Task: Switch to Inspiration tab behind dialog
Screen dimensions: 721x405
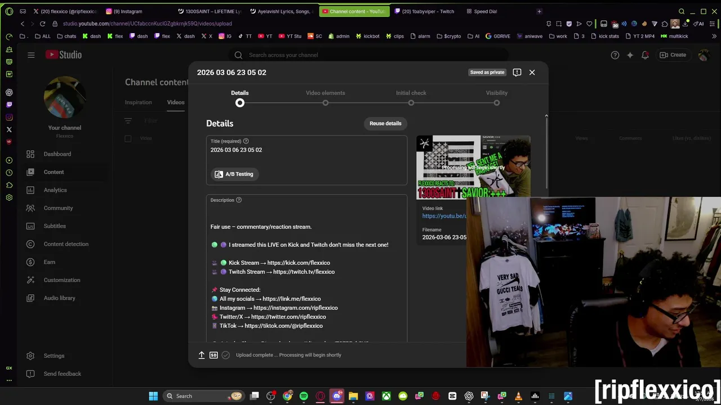Action: 139,102
